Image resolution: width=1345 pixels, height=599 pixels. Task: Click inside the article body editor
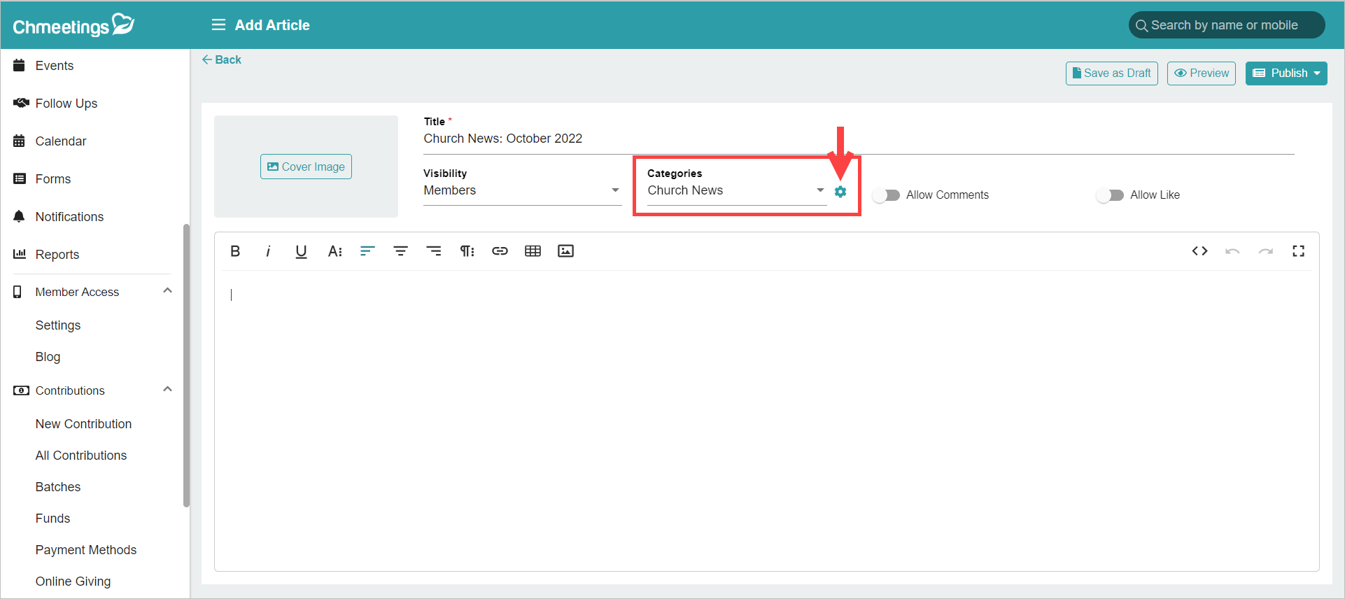[x=766, y=420]
